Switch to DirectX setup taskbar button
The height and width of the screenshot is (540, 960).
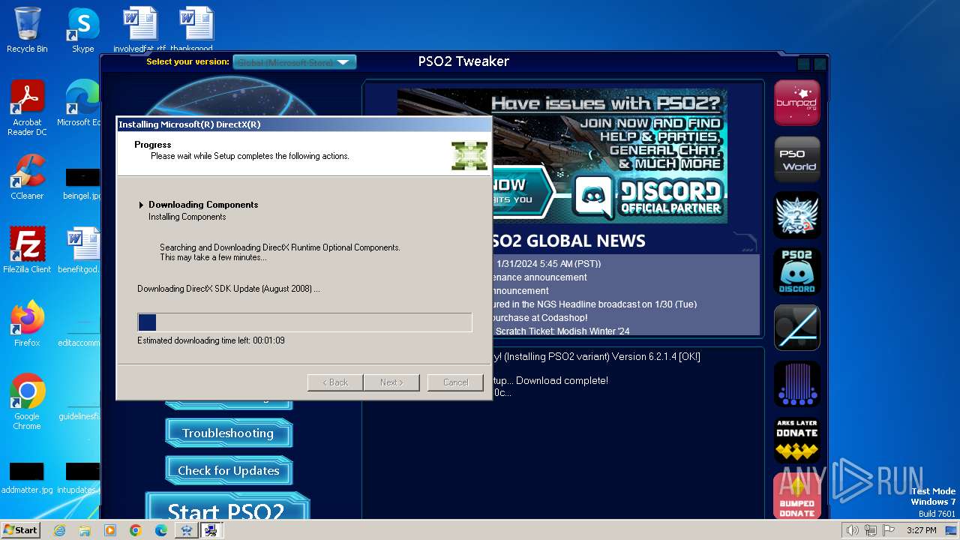pos(211,530)
